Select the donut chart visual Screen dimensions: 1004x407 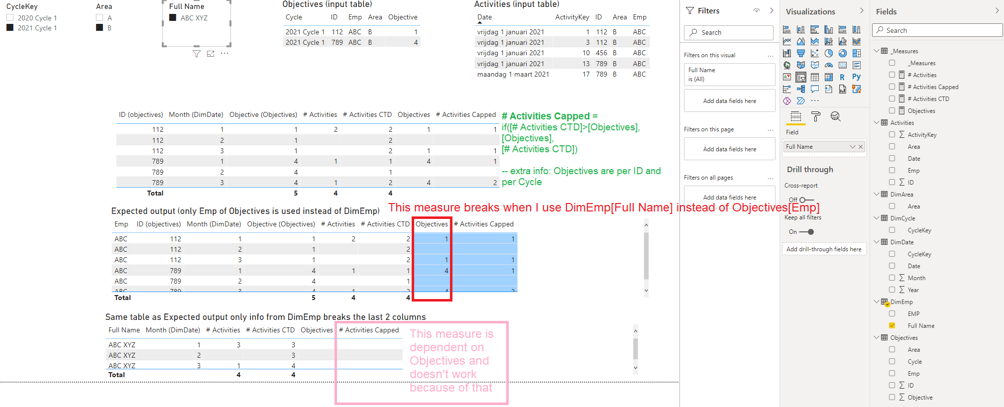click(843, 53)
